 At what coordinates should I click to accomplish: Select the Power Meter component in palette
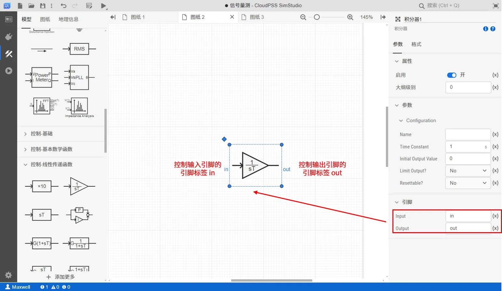(42, 77)
